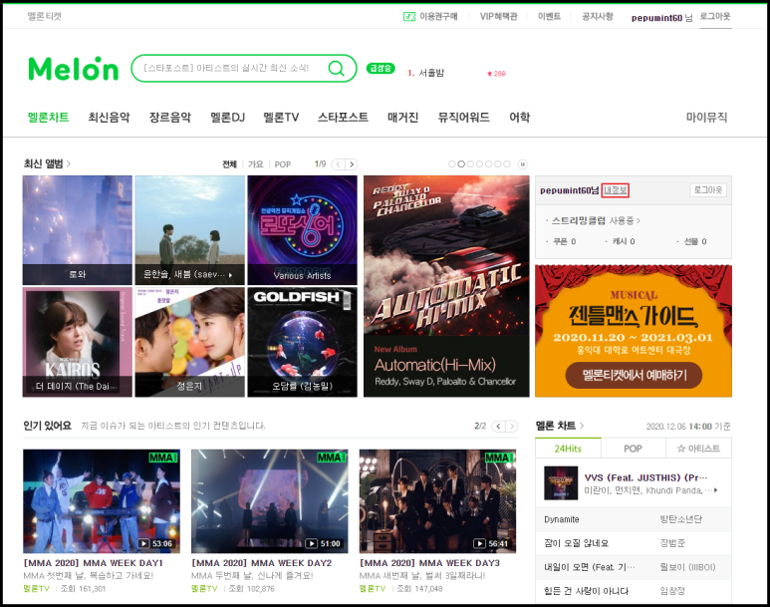Select the fifth banner indicator dot
Viewport: 770px width, 607px height.
(489, 164)
